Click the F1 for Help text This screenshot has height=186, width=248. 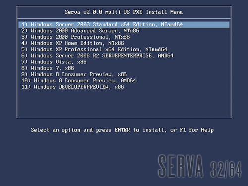click(196, 130)
